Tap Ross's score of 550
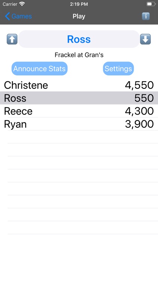 coord(144,98)
